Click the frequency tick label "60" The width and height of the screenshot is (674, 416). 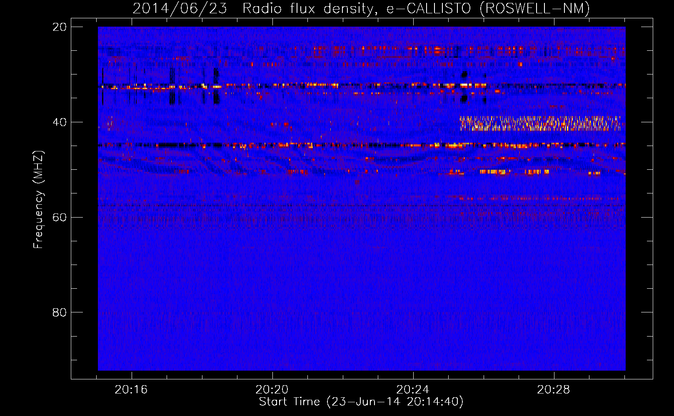60,217
